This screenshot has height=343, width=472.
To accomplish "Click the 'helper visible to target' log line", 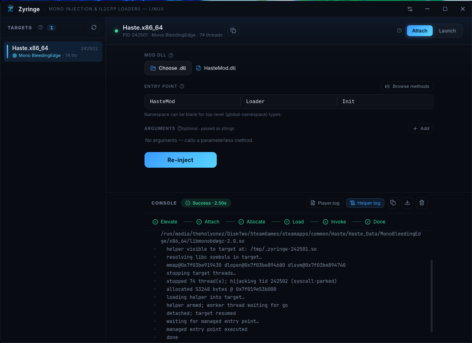I will (242, 249).
